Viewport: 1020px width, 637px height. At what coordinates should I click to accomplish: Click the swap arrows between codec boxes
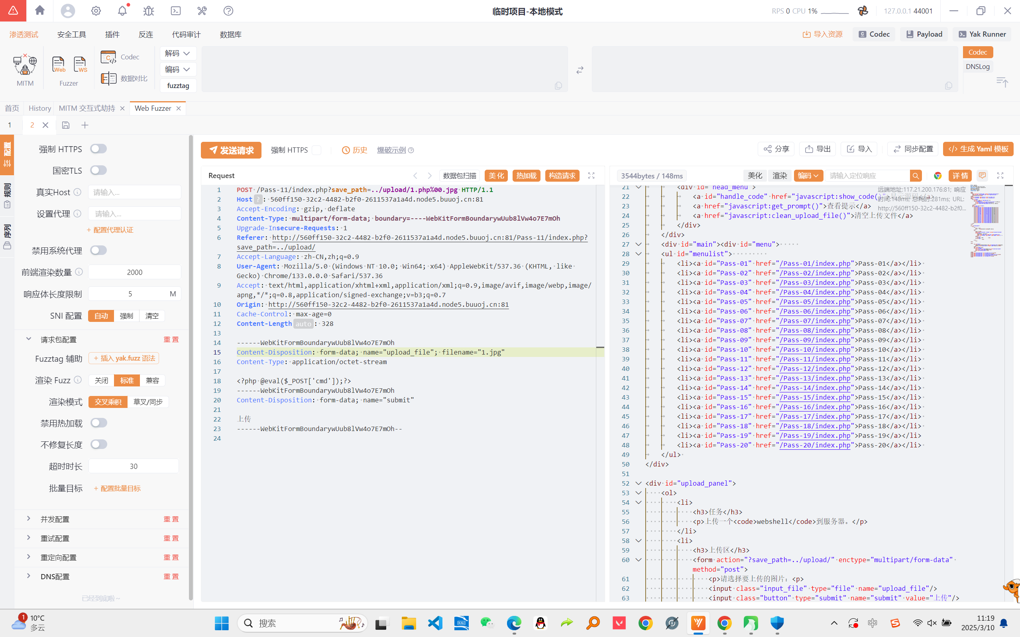pos(580,70)
